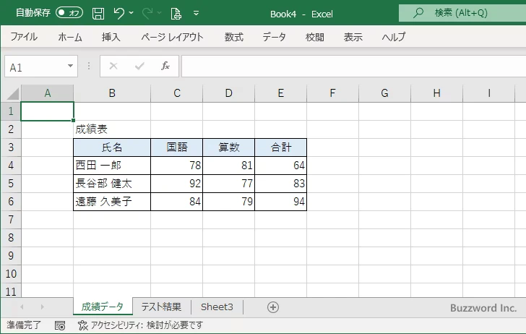Viewport: 526px width, 334px height.
Task: Toggle the 自動保存 AutoSave switch
Action: 69,13
